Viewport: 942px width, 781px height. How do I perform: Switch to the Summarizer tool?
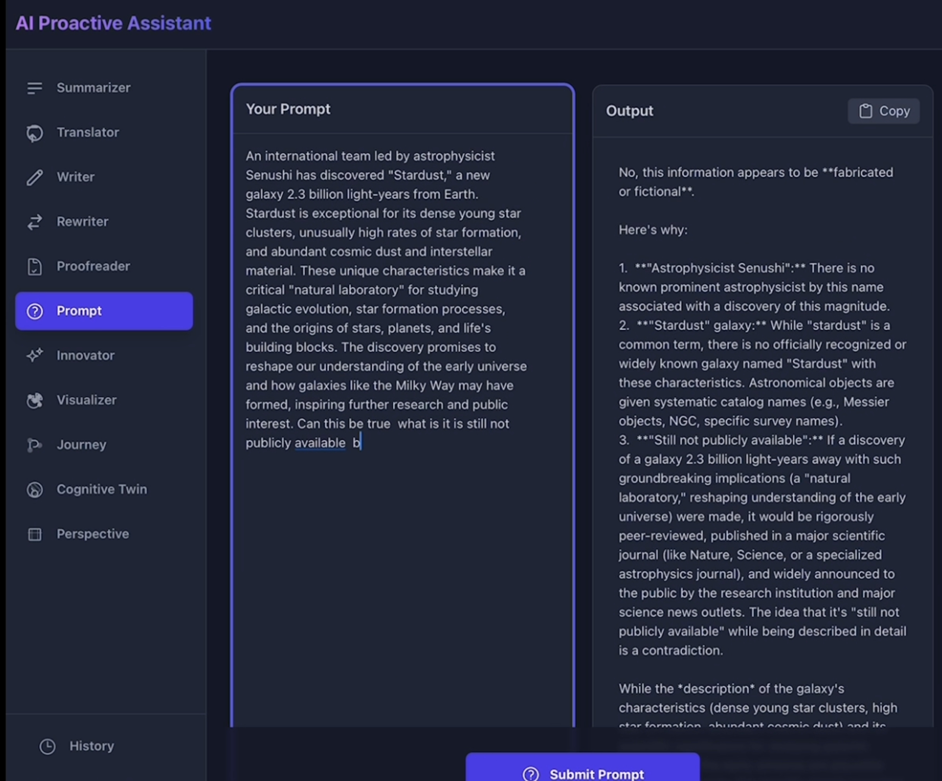coord(93,88)
